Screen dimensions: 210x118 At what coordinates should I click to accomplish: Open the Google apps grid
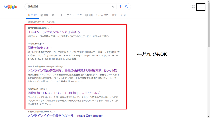pyautogui.click(x=193, y=7)
